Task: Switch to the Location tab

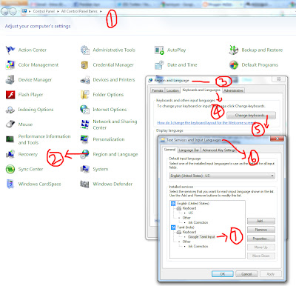Action: (x=172, y=90)
